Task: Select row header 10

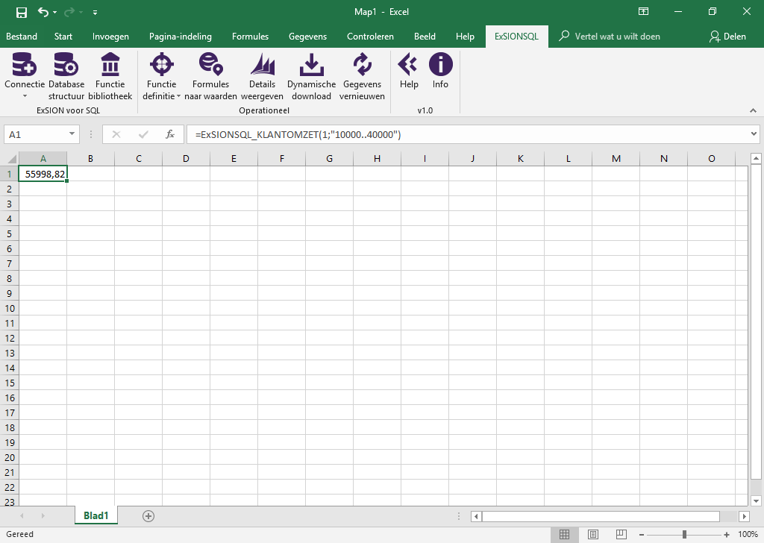Action: [x=10, y=308]
